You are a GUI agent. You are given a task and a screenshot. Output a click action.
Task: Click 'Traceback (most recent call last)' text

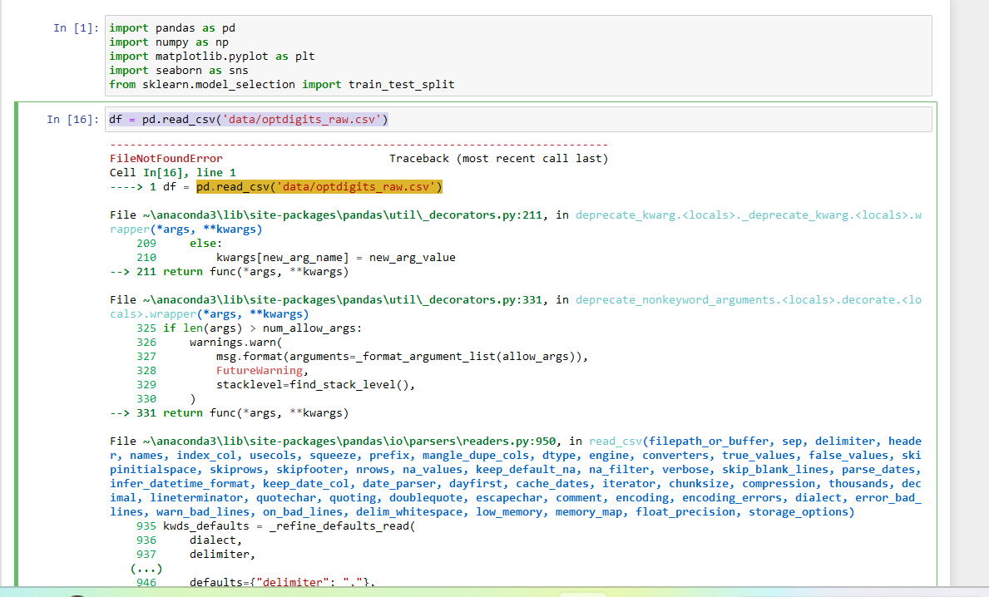pos(498,158)
